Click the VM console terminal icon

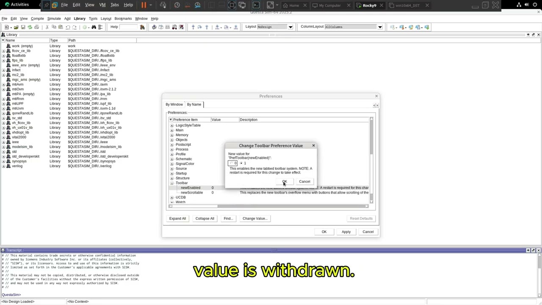coord(256,5)
